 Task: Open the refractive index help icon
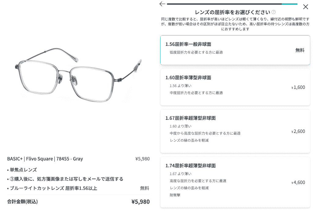point(274,12)
